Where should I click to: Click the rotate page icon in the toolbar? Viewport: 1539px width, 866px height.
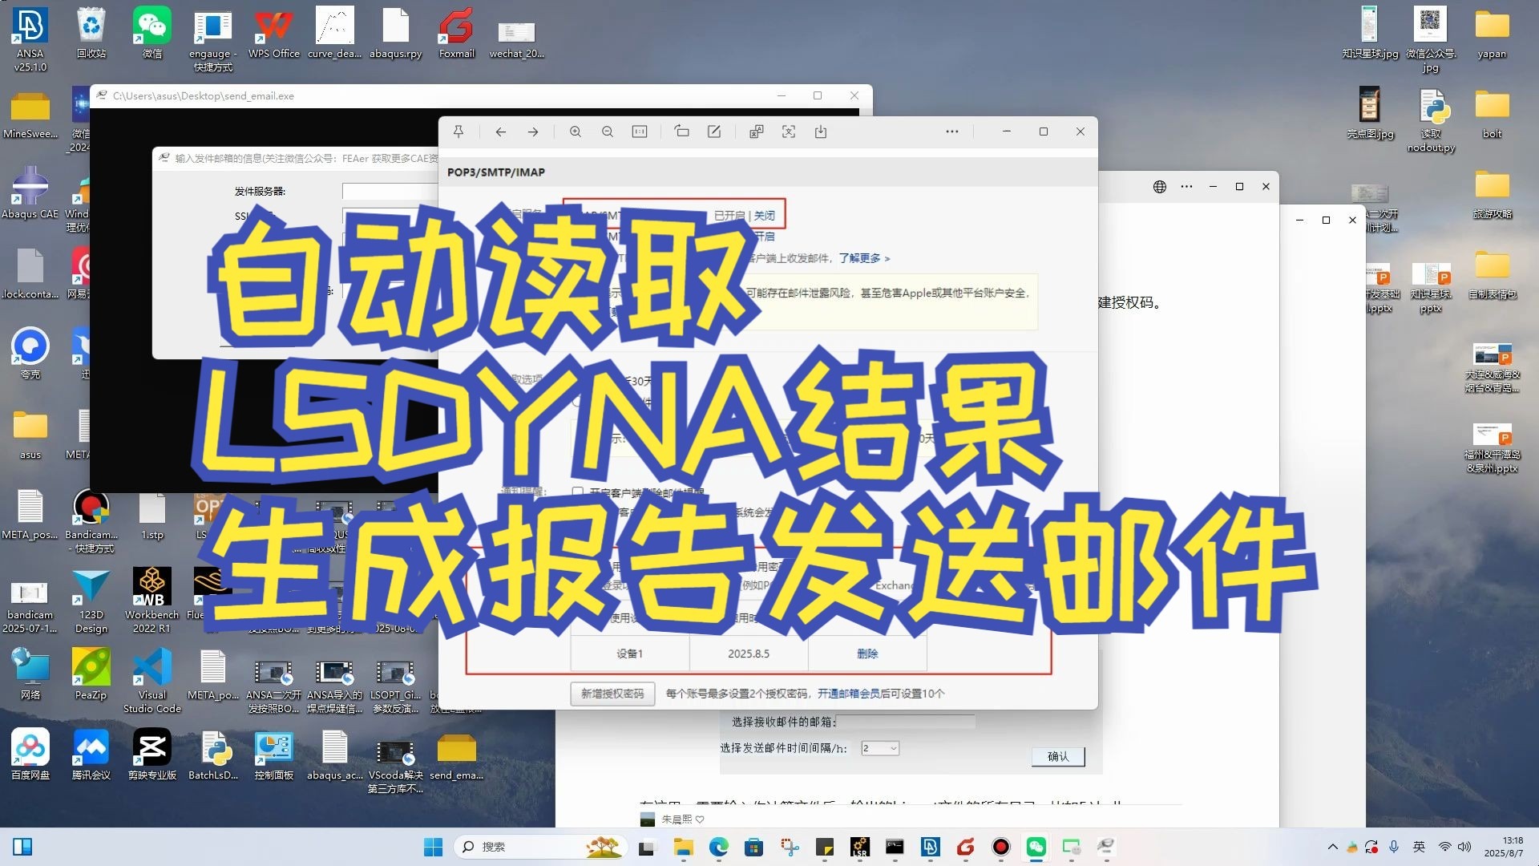pos(681,132)
